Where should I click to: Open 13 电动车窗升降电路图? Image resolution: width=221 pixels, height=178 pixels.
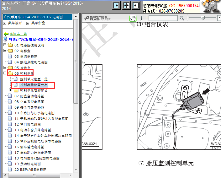(33, 130)
